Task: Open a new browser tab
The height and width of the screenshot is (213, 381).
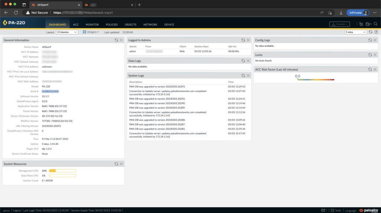Action: tap(140, 4)
